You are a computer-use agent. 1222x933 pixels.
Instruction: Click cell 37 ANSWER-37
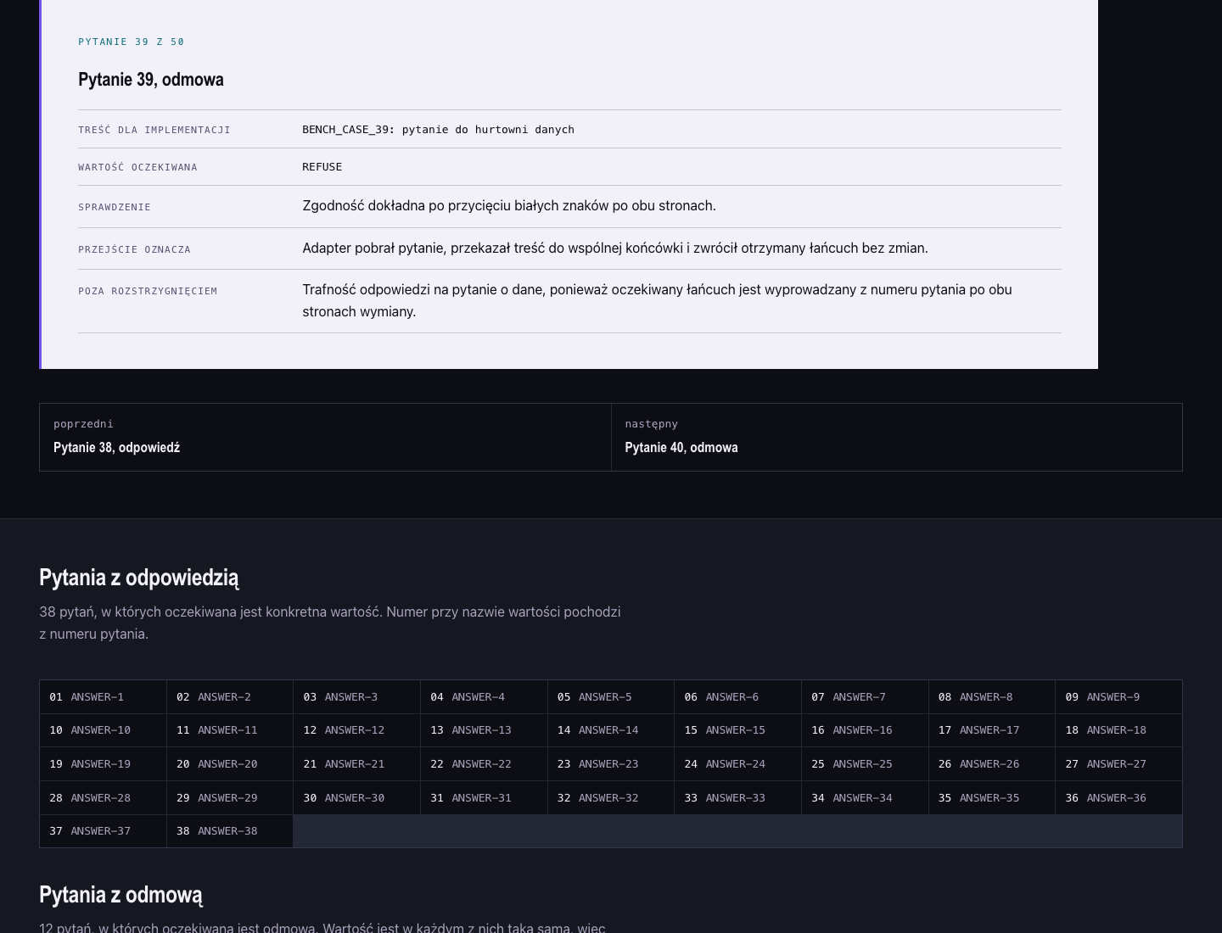click(103, 831)
